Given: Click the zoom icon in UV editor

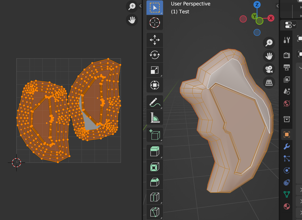Looking at the screenshot, I should point(132,6).
